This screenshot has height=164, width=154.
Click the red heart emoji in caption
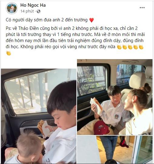92,20
